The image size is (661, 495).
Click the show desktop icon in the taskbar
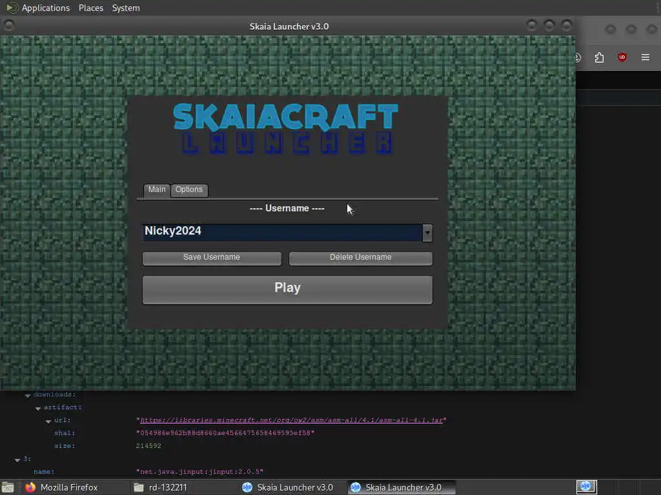point(8,488)
